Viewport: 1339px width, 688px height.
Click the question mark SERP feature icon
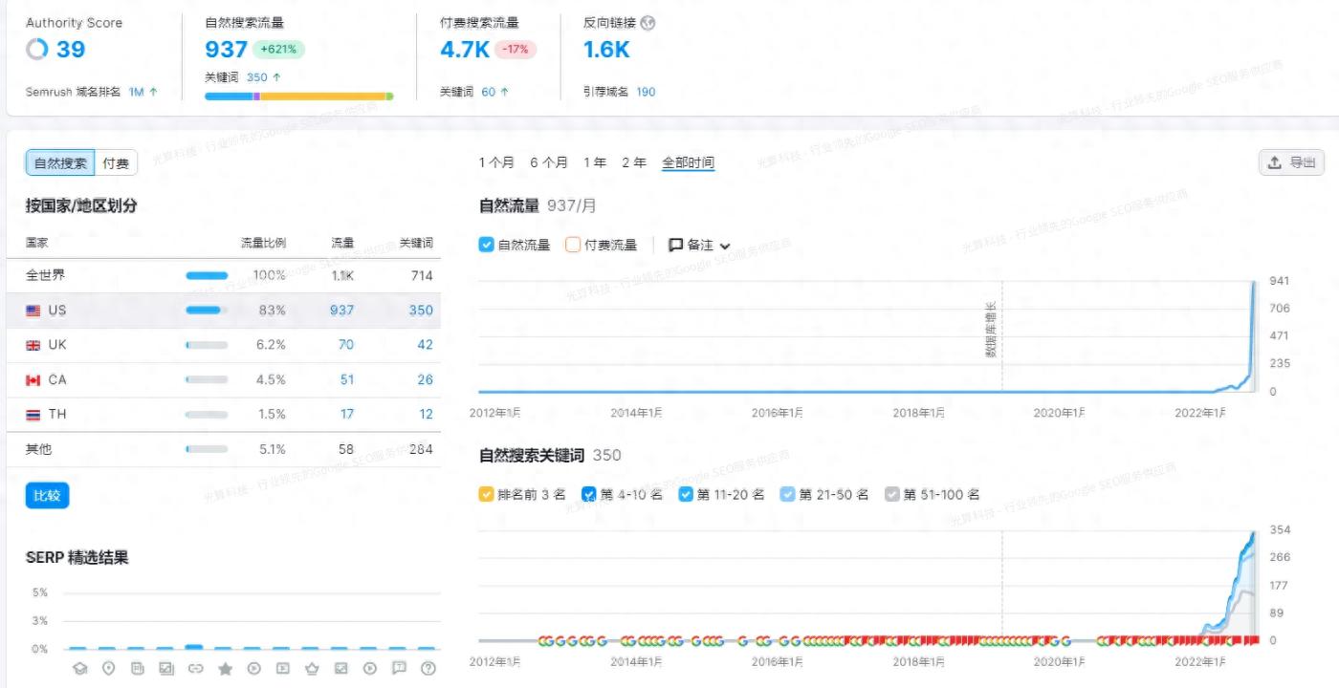pyautogui.click(x=428, y=669)
